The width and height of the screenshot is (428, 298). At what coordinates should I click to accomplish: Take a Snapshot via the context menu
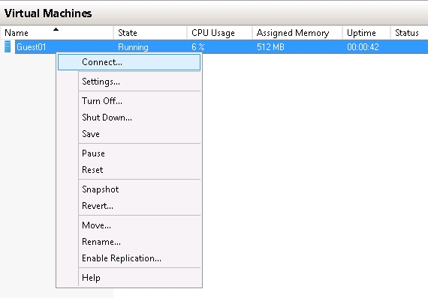click(129, 189)
